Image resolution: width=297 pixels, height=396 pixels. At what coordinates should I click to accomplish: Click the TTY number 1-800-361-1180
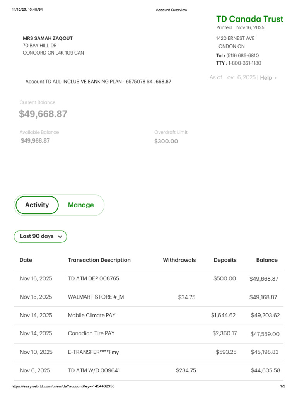click(x=245, y=63)
